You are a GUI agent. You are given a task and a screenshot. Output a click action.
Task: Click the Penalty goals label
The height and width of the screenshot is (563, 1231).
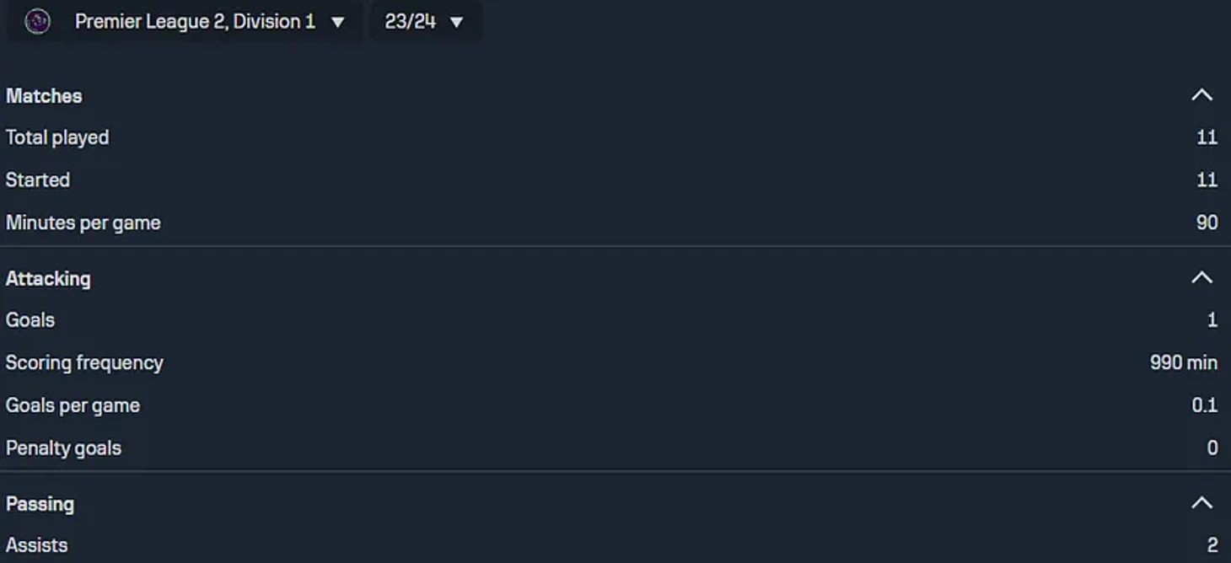[x=63, y=448]
